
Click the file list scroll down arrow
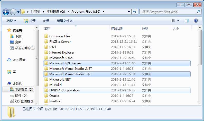[200, 103]
